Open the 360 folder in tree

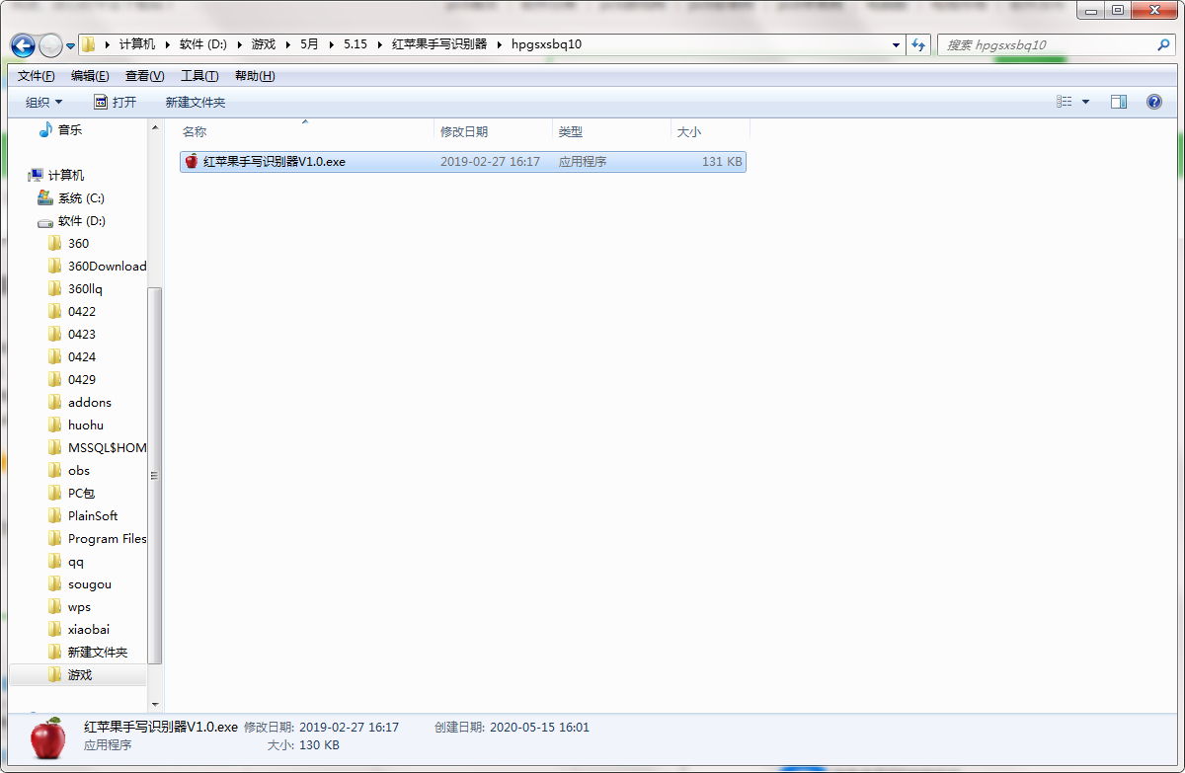(x=78, y=243)
